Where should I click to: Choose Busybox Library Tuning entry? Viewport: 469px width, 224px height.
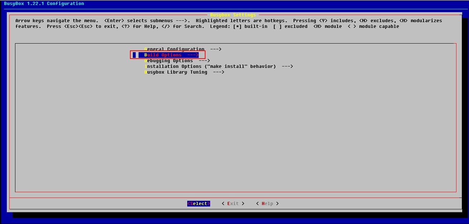click(176, 72)
